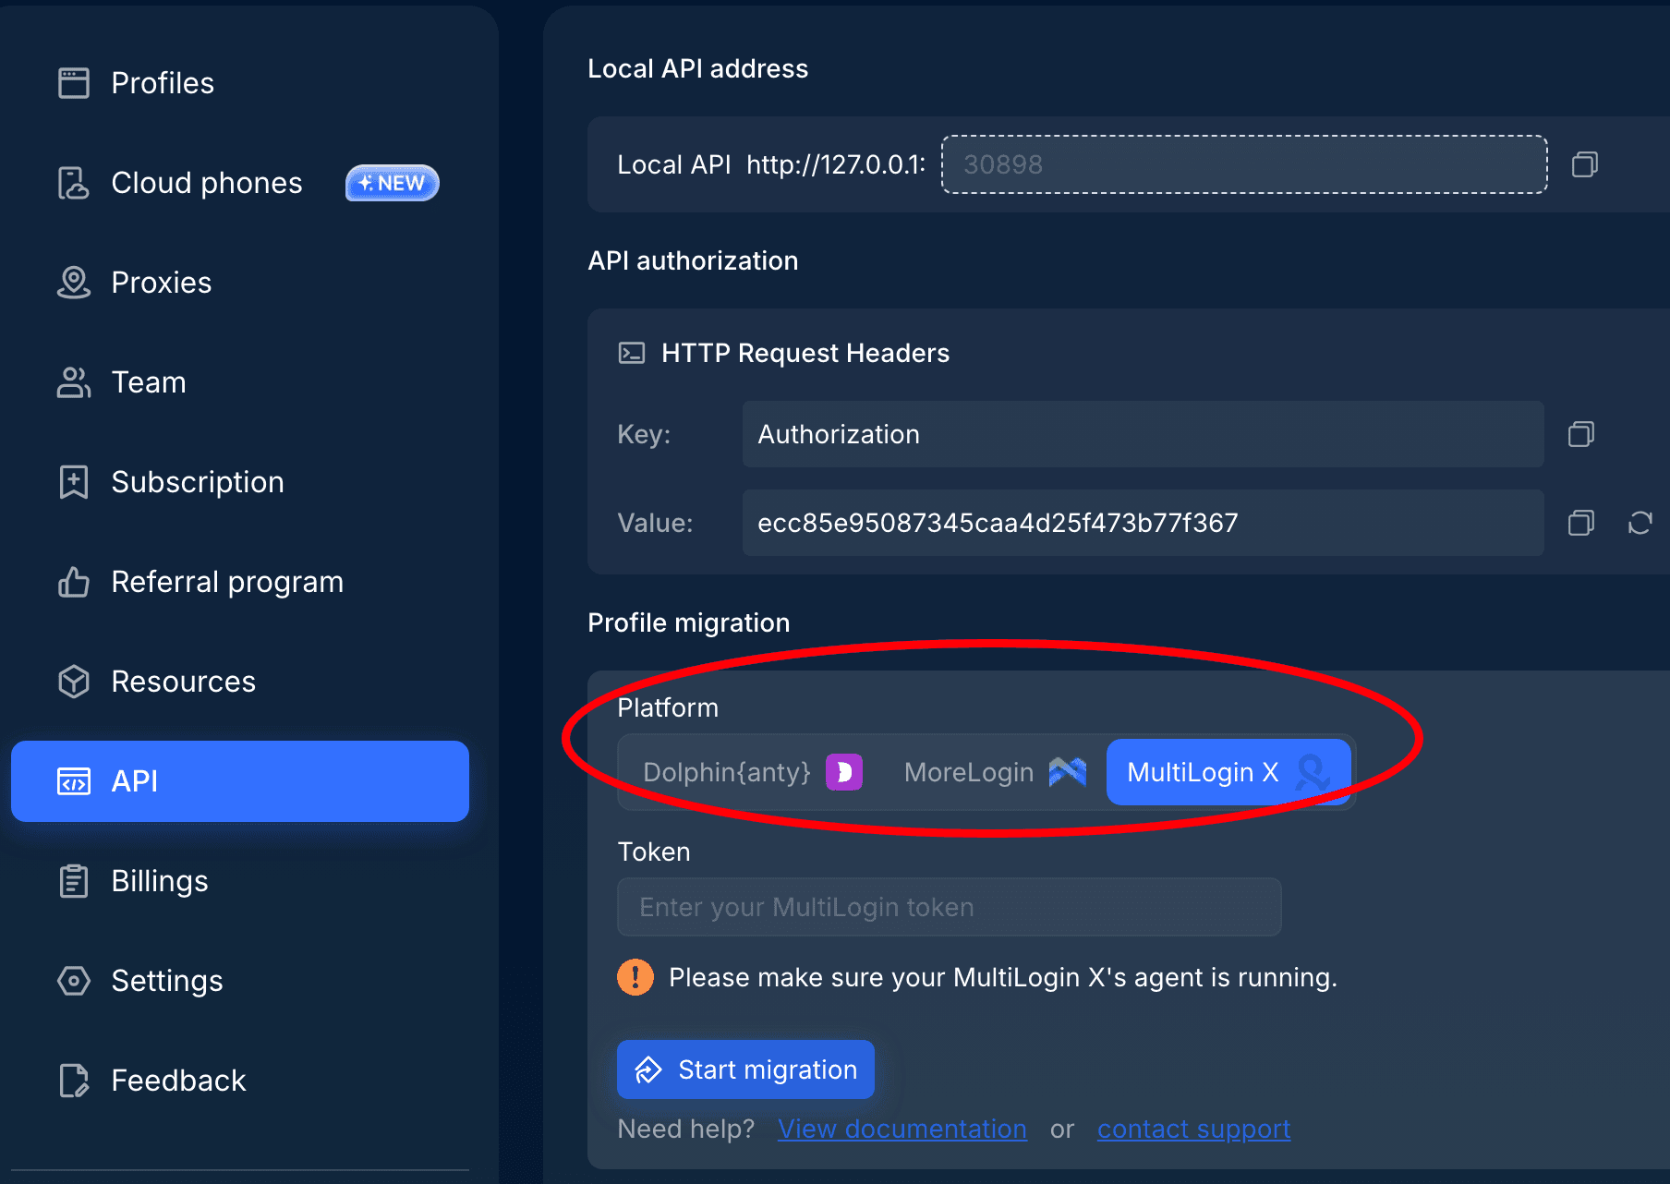Open Settings in the sidebar
Image resolution: width=1670 pixels, height=1184 pixels.
(x=166, y=981)
